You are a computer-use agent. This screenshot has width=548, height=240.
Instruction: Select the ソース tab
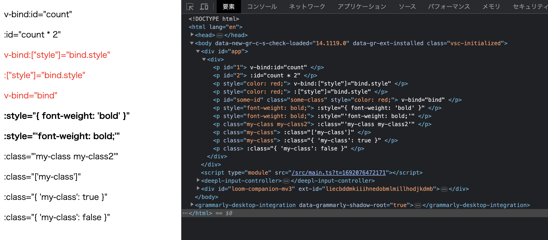point(407,7)
